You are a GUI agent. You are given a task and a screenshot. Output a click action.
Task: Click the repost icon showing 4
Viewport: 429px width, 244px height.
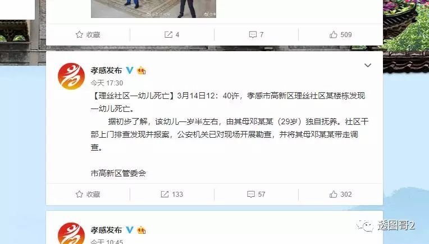(x=168, y=34)
